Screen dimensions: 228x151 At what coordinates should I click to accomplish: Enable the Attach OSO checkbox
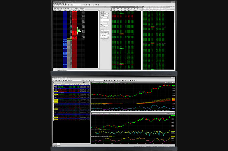(101, 27)
